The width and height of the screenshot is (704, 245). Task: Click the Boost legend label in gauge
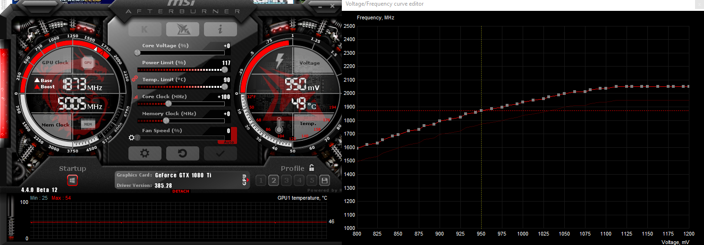point(48,87)
